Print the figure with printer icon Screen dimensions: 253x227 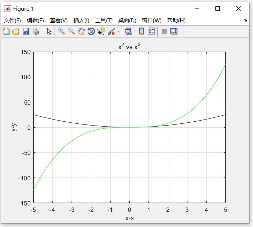click(36, 31)
